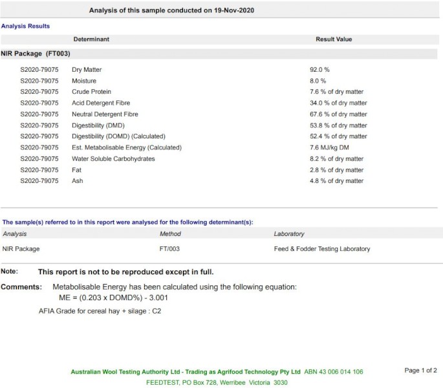Screen dimensions: 443x388
Task: Select Feed & Fodder Testing Laboratory text
Action: tap(322, 248)
